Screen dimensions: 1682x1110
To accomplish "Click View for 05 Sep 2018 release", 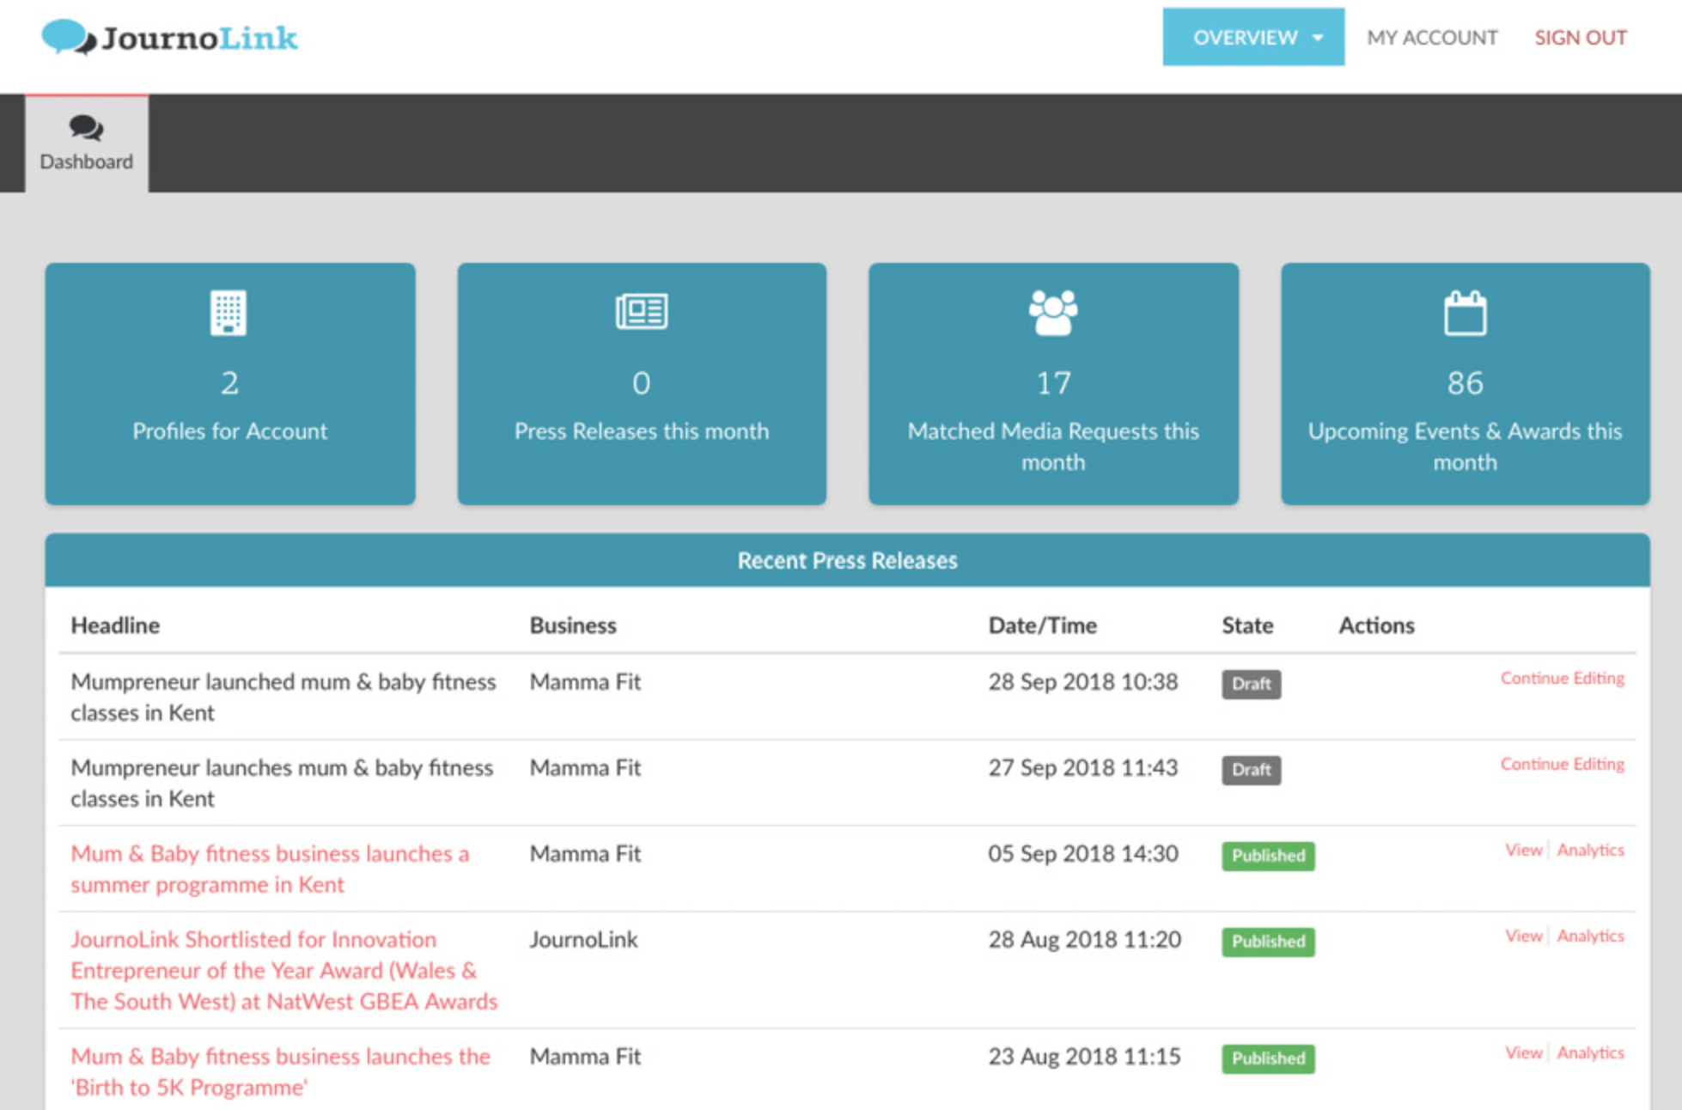I will pos(1524,850).
